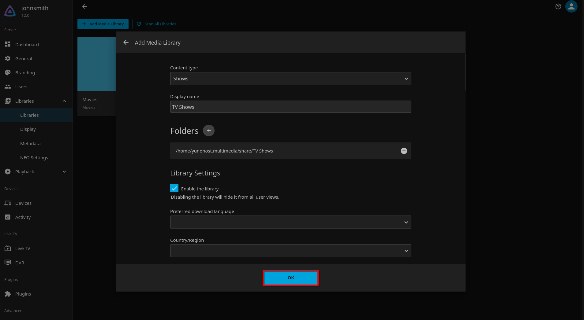Open Plugins page
Image resolution: width=584 pixels, height=320 pixels.
coord(36,294)
